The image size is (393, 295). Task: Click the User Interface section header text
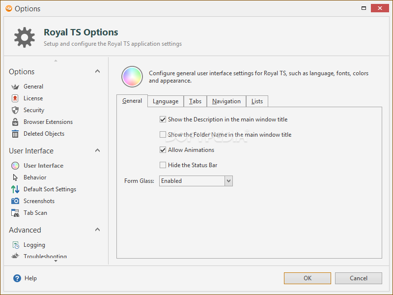click(x=31, y=151)
